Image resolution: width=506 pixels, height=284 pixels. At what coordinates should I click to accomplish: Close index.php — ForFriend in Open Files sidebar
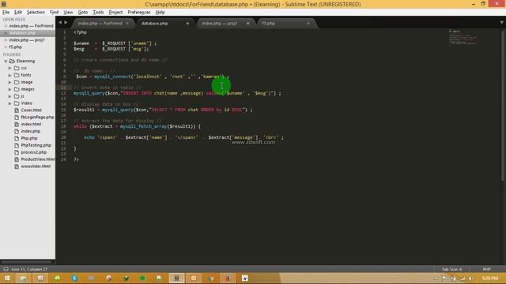pyautogui.click(x=6, y=26)
